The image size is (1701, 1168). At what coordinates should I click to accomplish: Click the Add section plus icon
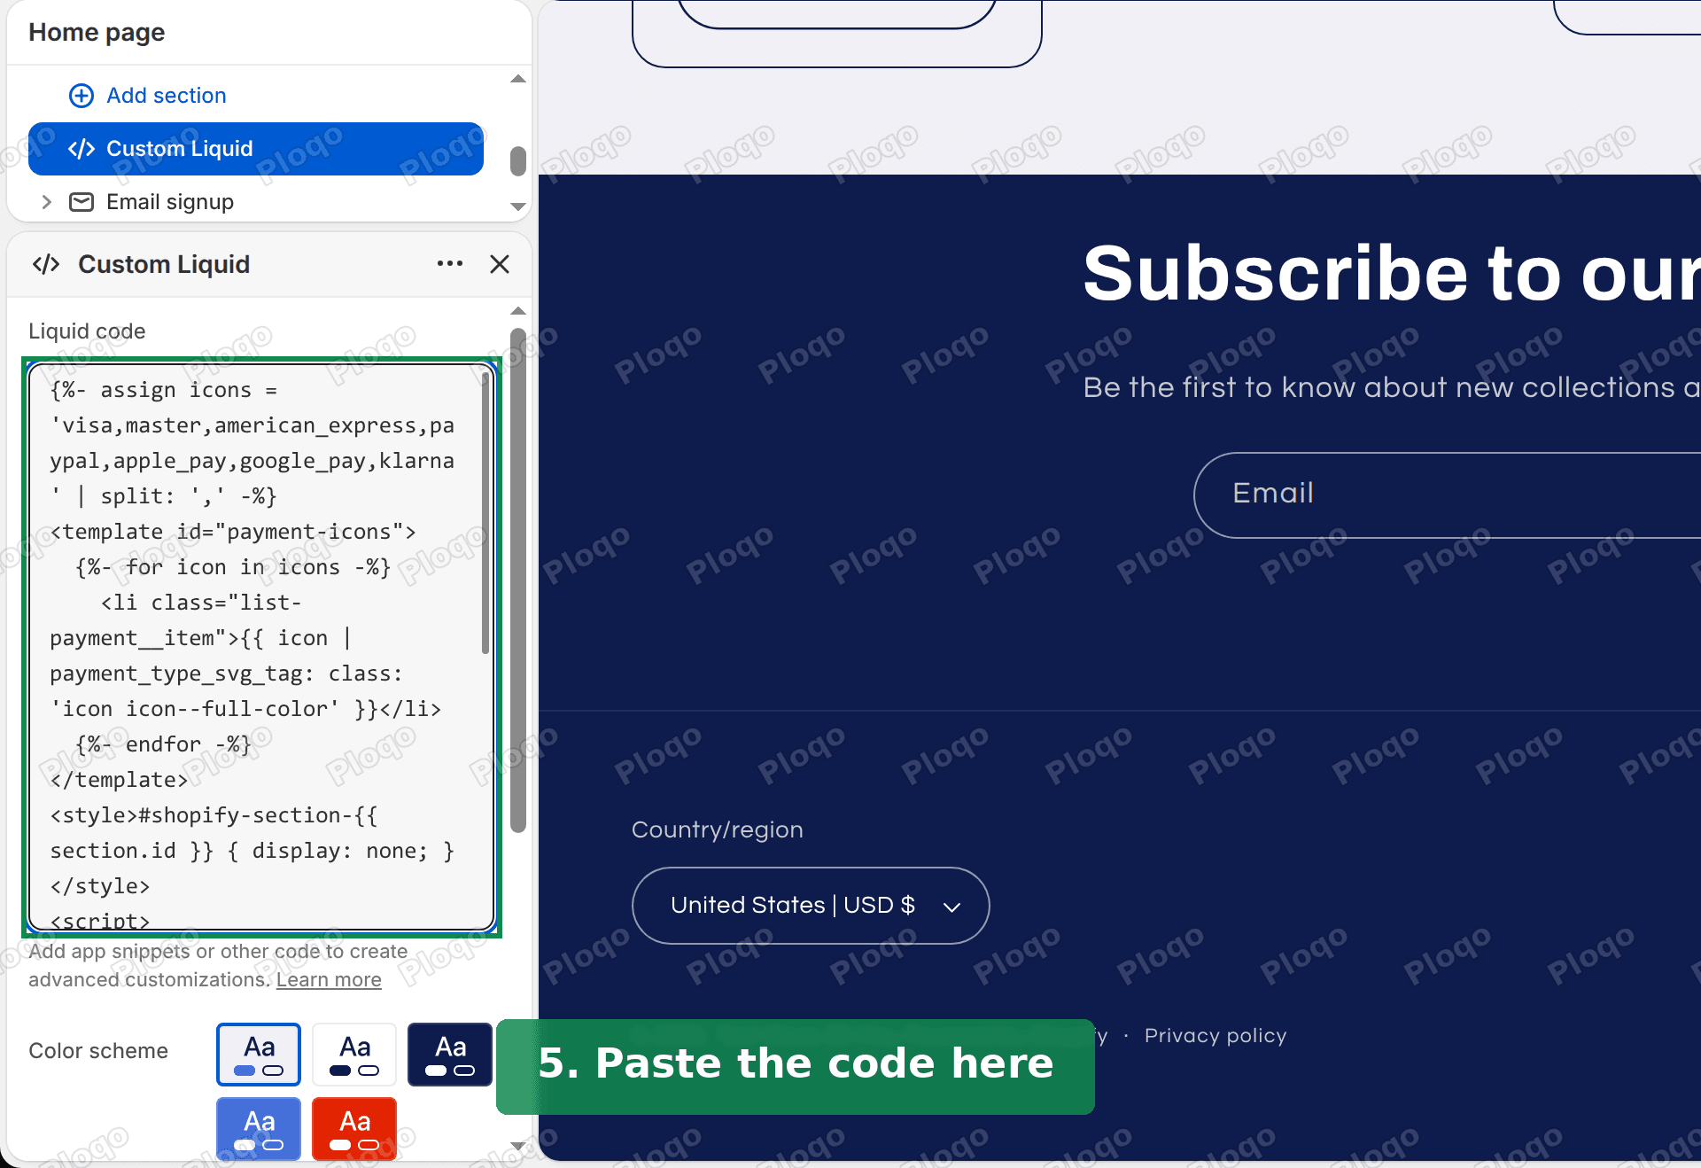[x=82, y=96]
